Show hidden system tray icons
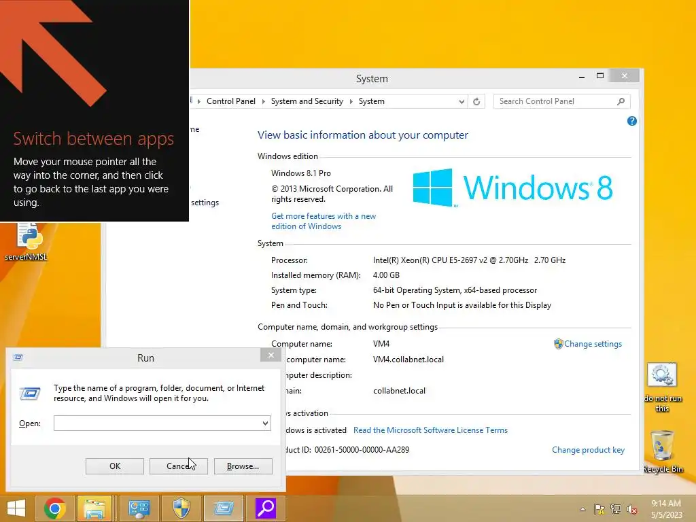 coord(582,509)
